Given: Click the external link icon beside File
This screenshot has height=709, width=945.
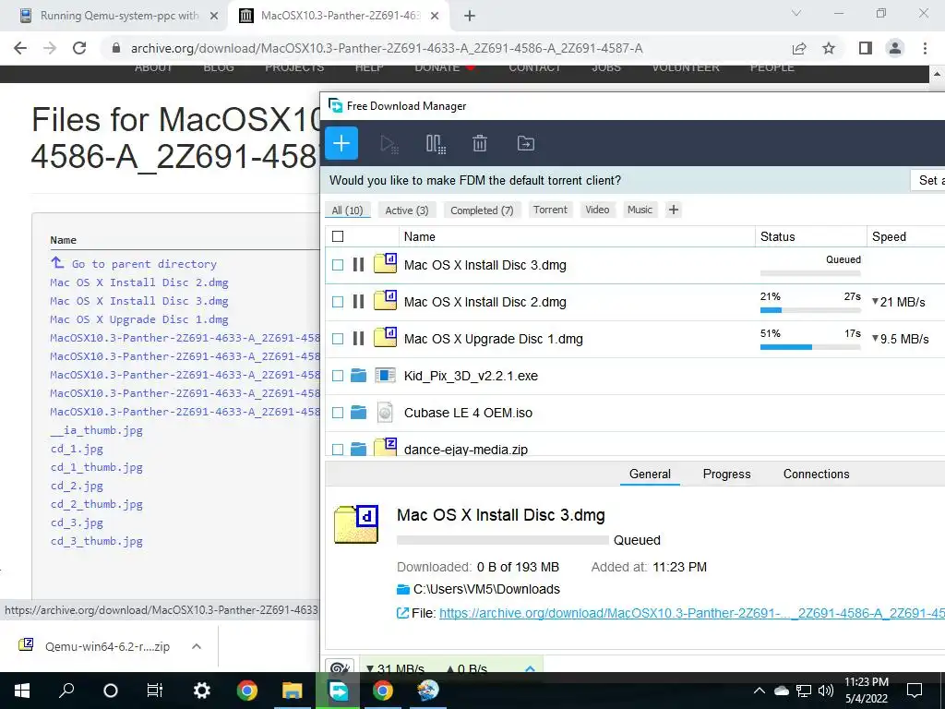Looking at the screenshot, I should click(x=402, y=613).
